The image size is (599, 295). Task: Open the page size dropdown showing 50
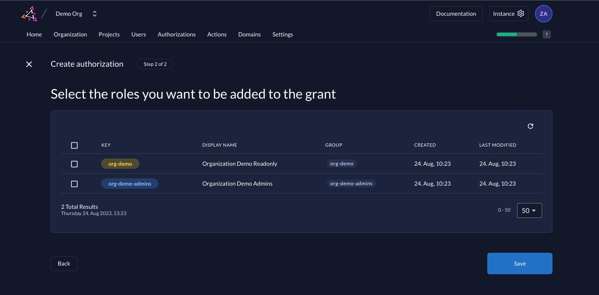(529, 210)
